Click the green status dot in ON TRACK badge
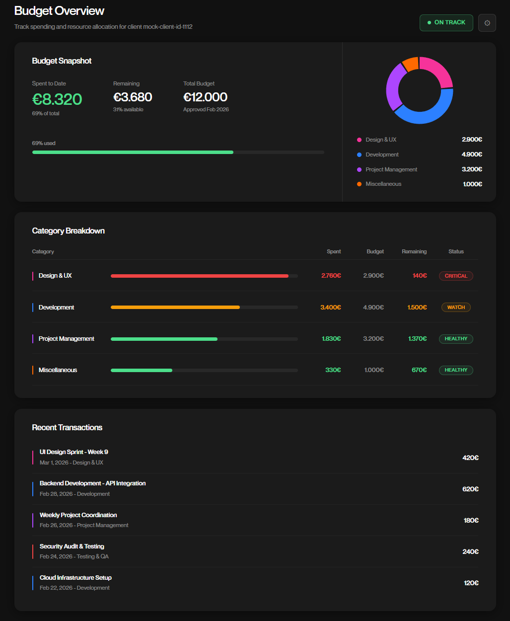The width and height of the screenshot is (510, 621). click(x=429, y=23)
